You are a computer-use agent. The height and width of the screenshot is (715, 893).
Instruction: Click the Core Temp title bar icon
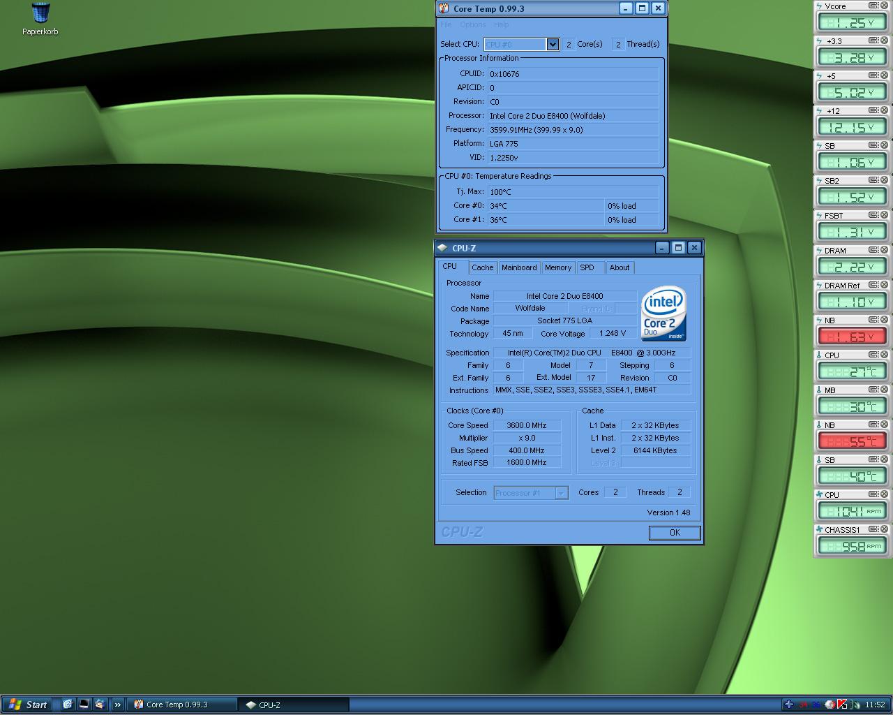444,8
